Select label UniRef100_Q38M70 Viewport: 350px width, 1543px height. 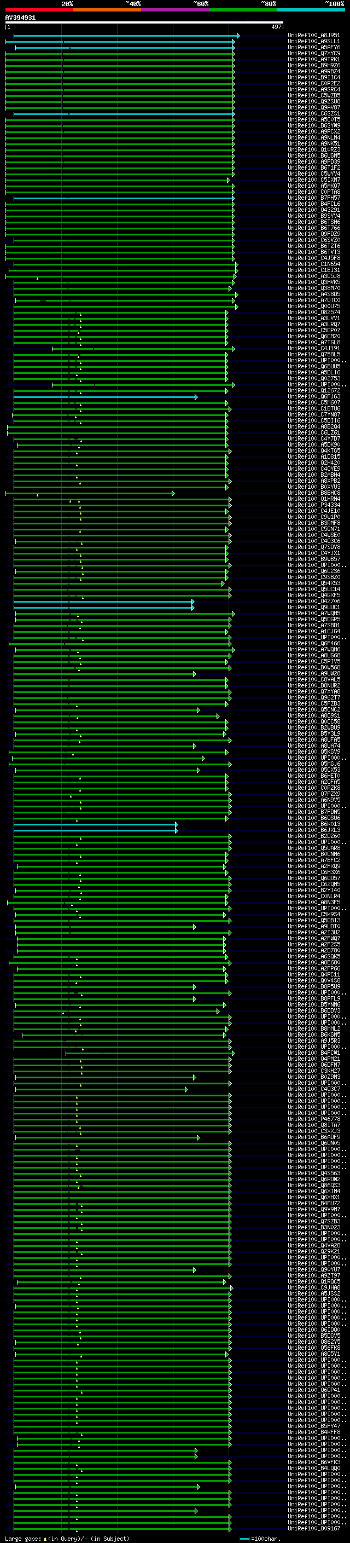pyautogui.click(x=313, y=288)
